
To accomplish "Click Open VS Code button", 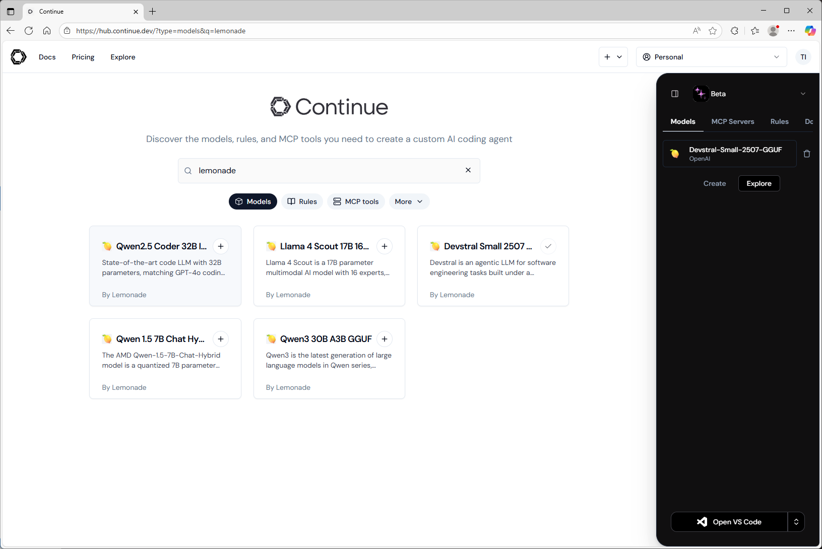I will click(x=729, y=522).
